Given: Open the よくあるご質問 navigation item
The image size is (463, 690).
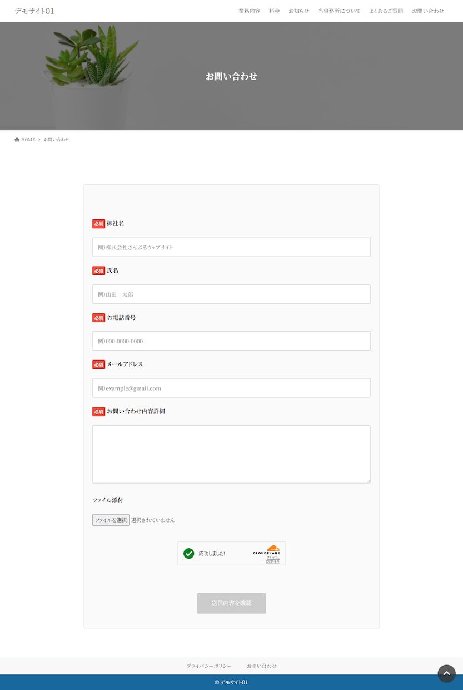Looking at the screenshot, I should coord(386,11).
